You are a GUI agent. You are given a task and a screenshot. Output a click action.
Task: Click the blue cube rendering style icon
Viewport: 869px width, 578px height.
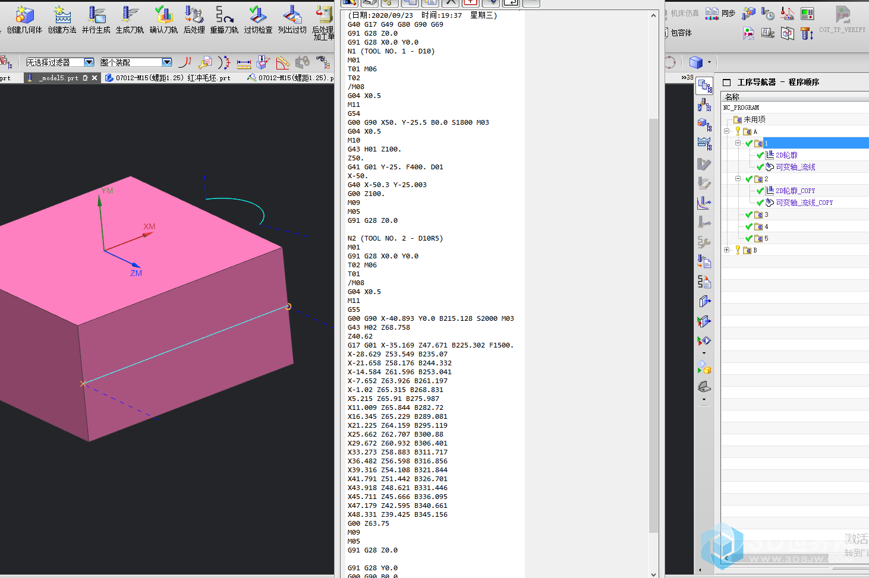(696, 62)
